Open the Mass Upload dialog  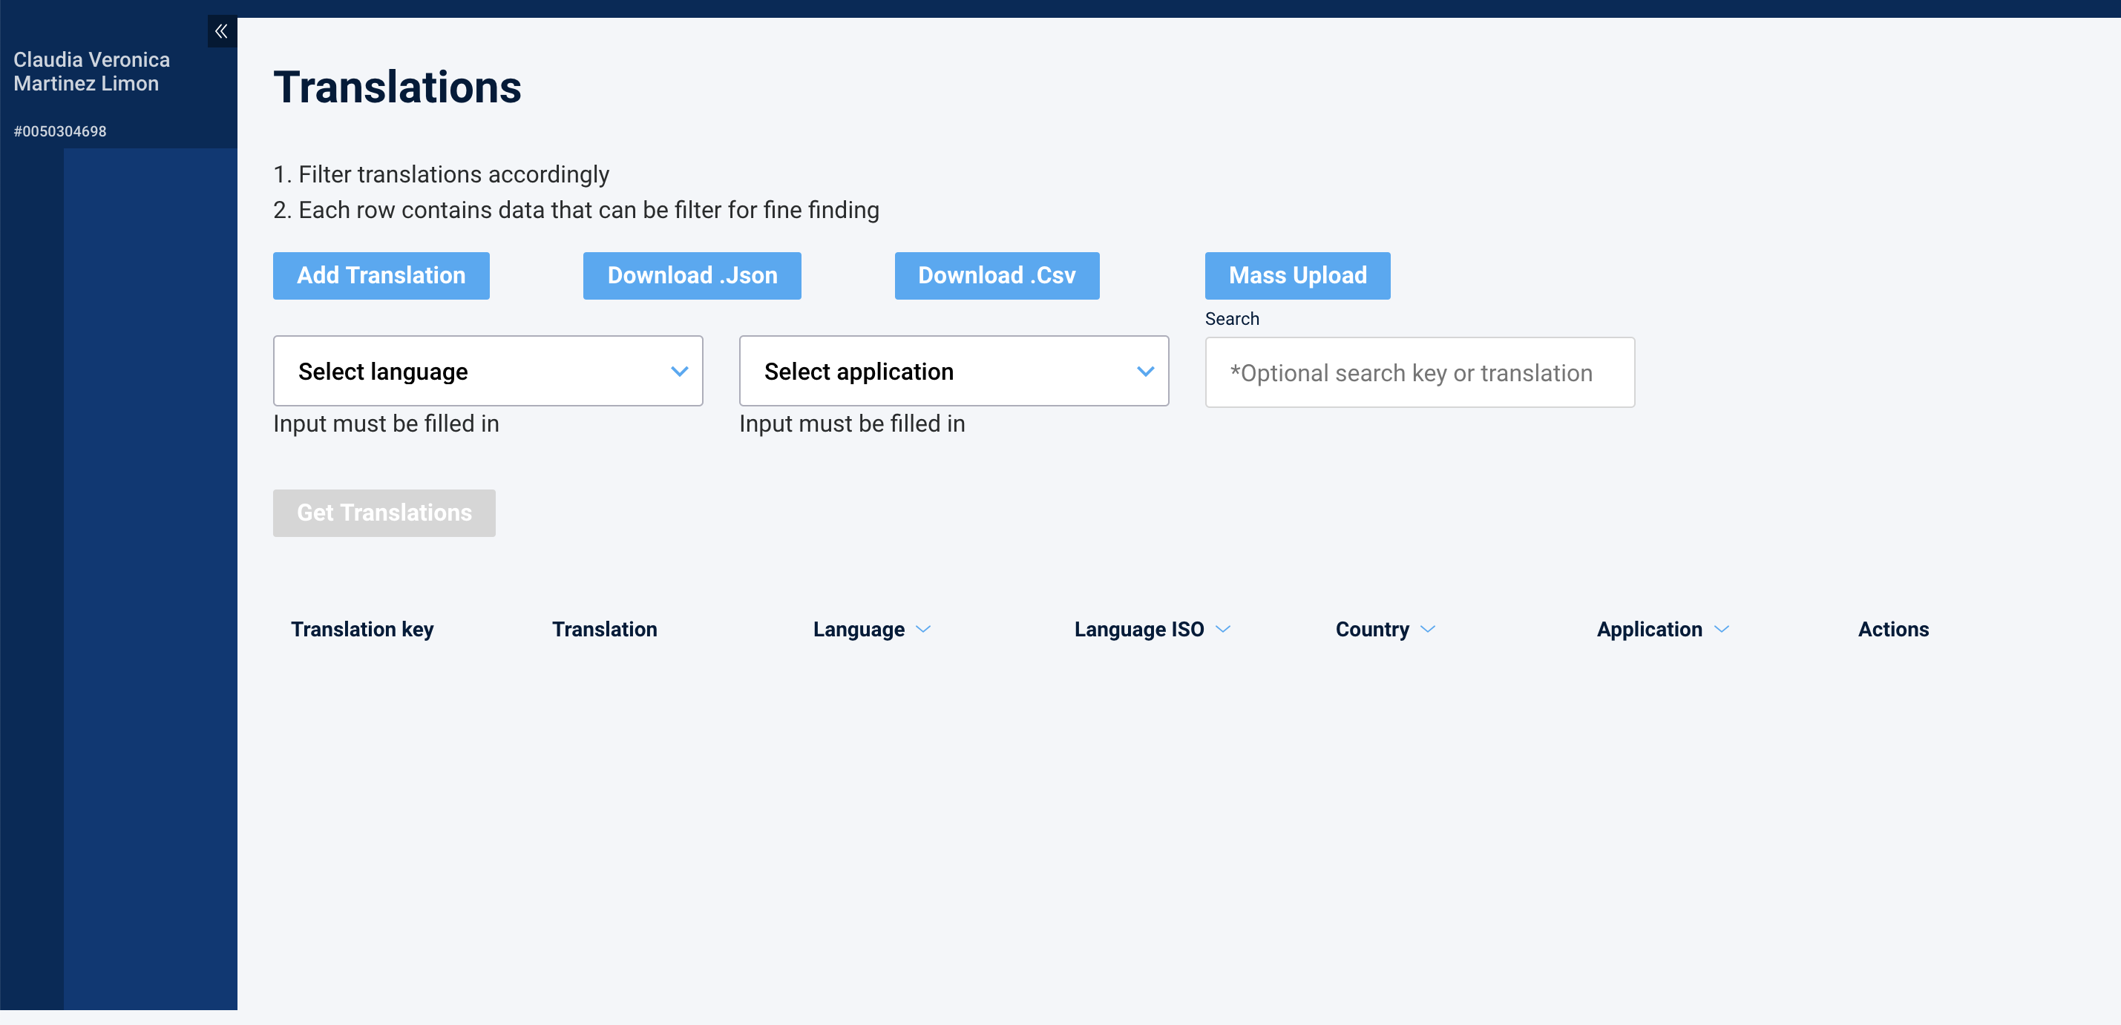click(x=1296, y=276)
